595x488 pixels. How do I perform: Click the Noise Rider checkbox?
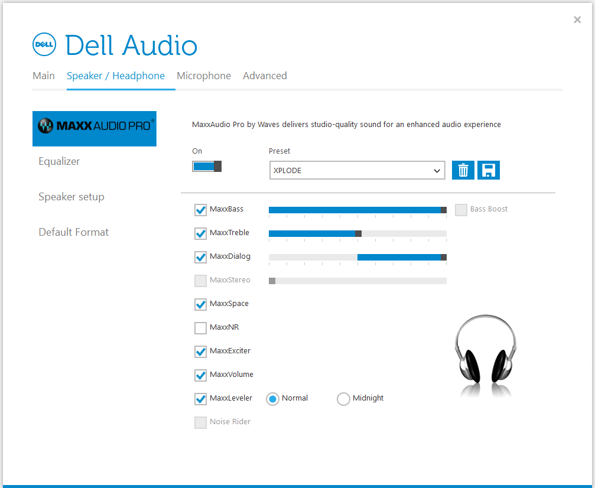coord(200,422)
